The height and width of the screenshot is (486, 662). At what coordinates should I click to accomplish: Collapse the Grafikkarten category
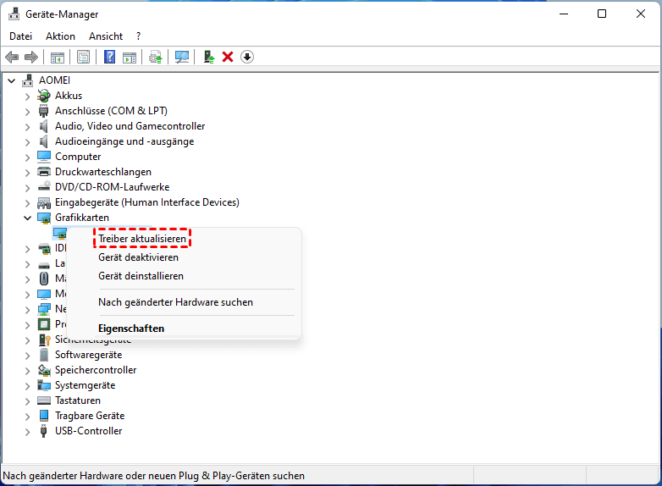tap(27, 218)
